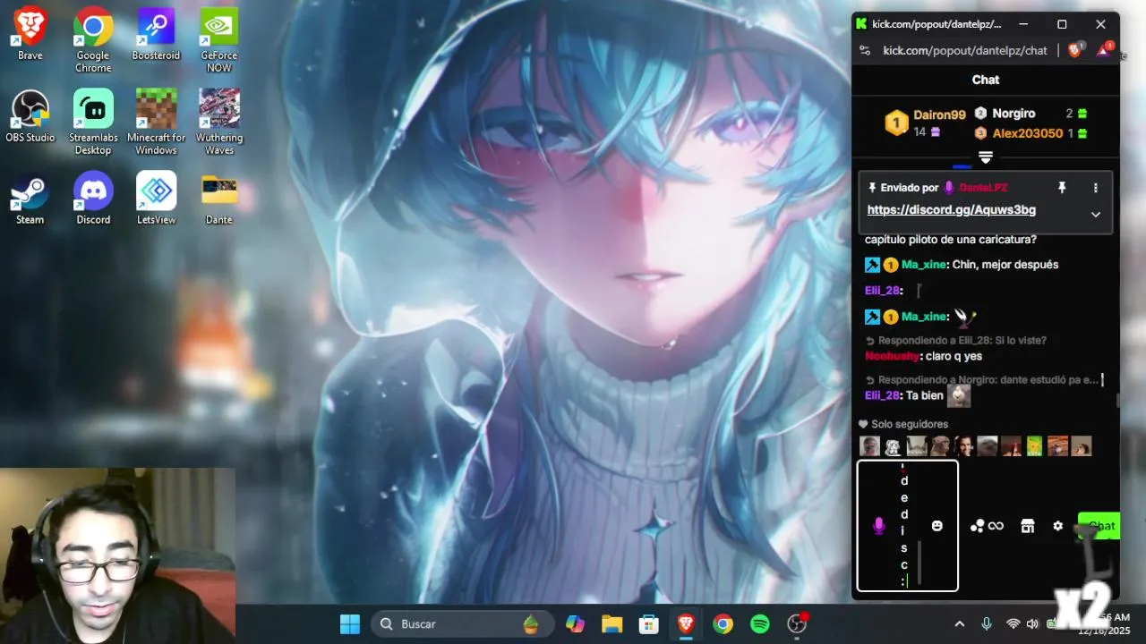This screenshot has height=644, width=1146.
Task: Click the system tray microphone icon
Action: (986, 623)
